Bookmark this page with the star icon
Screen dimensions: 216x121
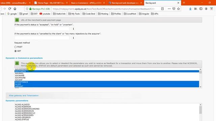[x=179, y=9]
